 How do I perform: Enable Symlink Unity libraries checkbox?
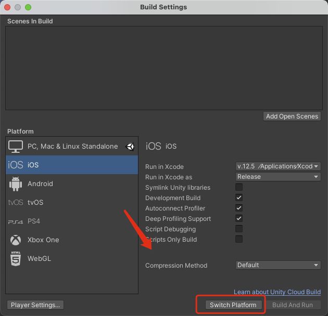click(239, 187)
